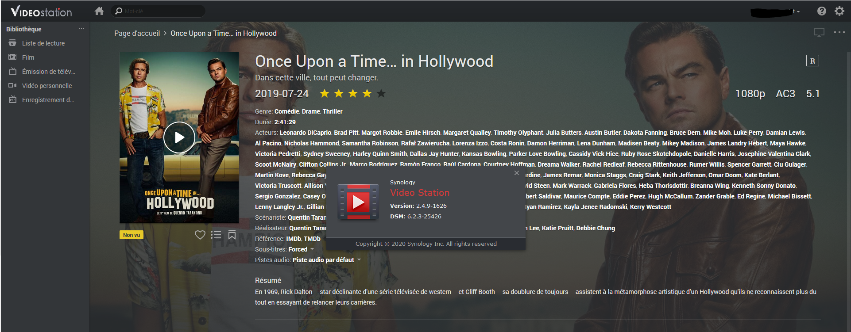
Task: Click actor Kerry Westcott
Action: pos(650,207)
